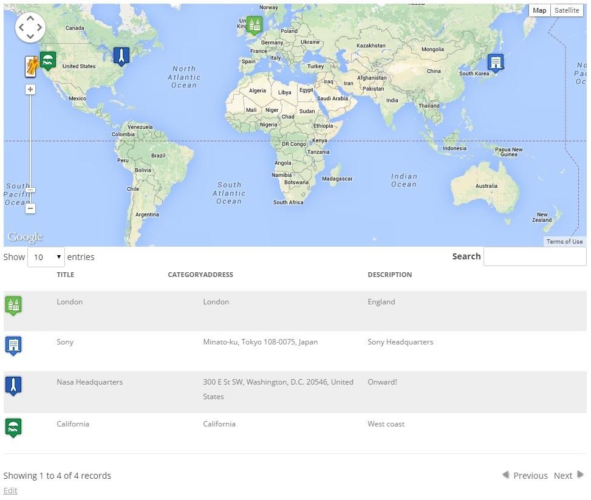Open the Show entries count dropdown

[x=46, y=257]
